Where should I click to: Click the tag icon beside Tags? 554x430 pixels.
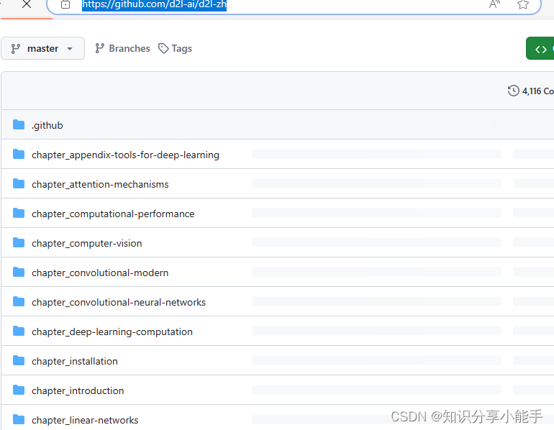(x=163, y=48)
